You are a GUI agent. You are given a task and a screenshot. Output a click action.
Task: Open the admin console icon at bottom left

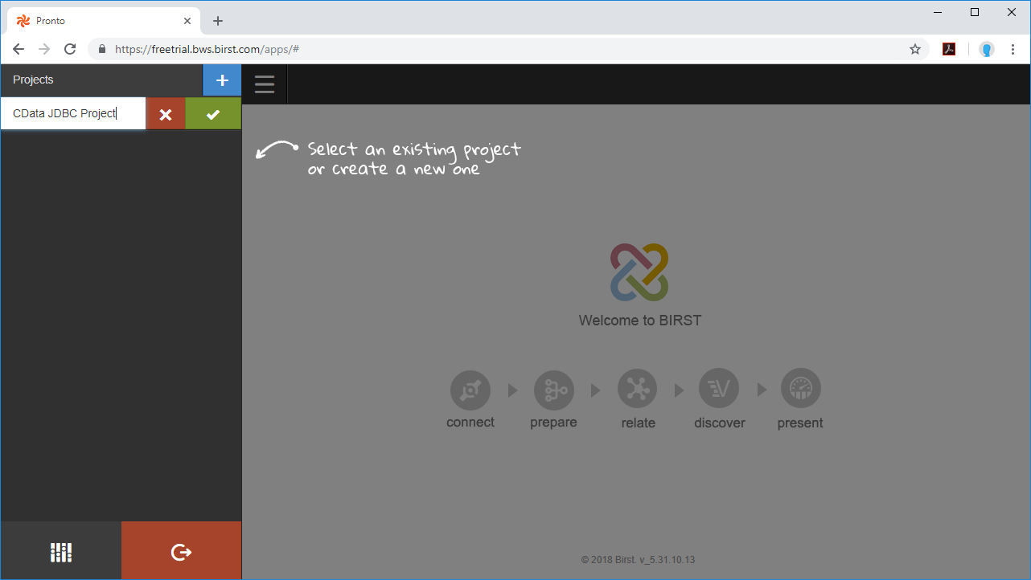(60, 552)
